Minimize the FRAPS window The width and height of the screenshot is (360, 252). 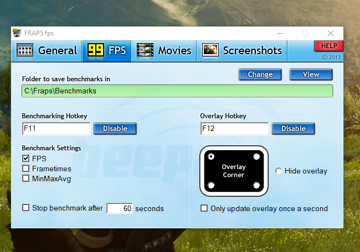(280, 33)
